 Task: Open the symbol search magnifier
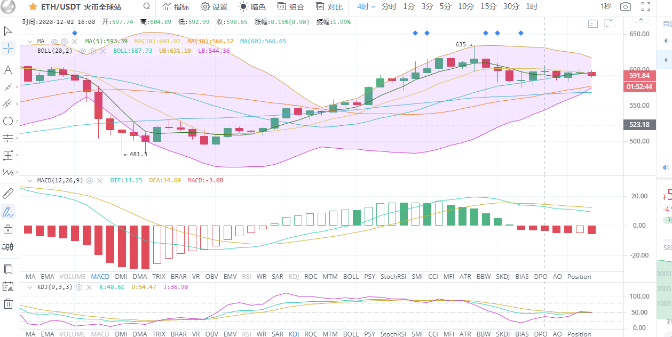147,6
